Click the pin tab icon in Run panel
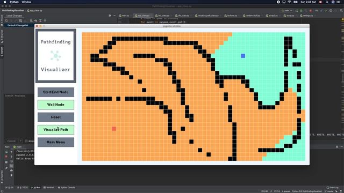The height and width of the screenshot is (193, 344). click(x=6, y=168)
